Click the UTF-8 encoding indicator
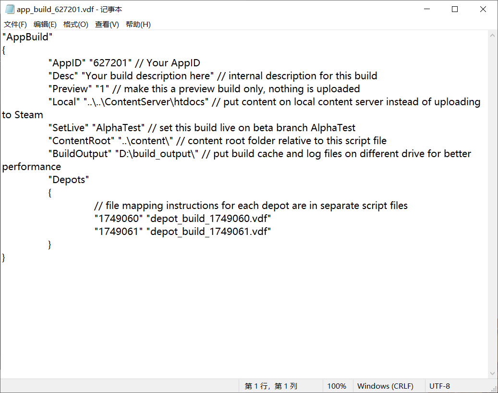The width and height of the screenshot is (498, 393). [439, 386]
